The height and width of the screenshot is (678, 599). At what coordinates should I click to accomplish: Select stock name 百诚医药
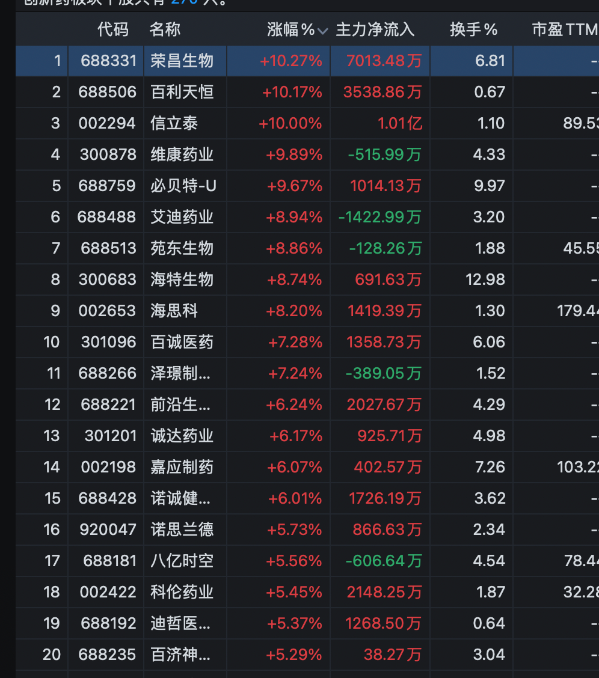[182, 342]
